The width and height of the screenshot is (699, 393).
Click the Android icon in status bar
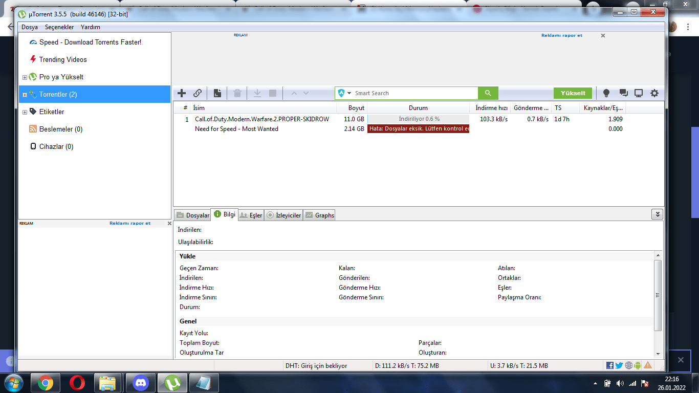[x=638, y=365]
